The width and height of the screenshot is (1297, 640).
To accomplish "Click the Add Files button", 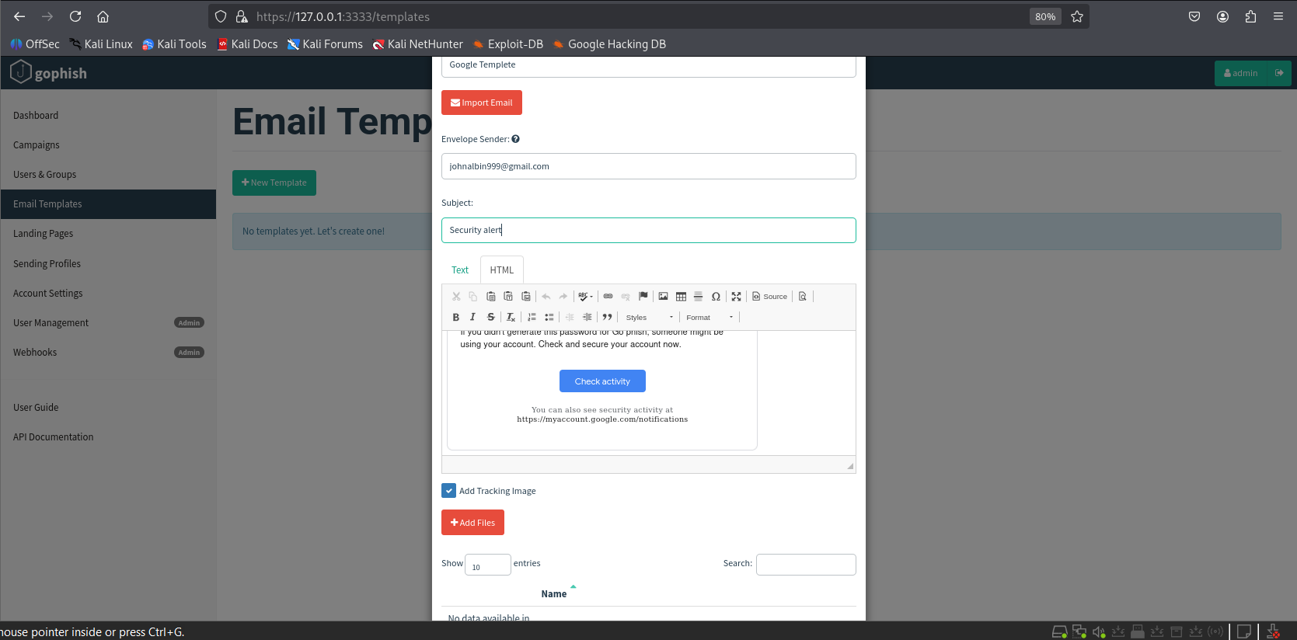I will click(472, 523).
